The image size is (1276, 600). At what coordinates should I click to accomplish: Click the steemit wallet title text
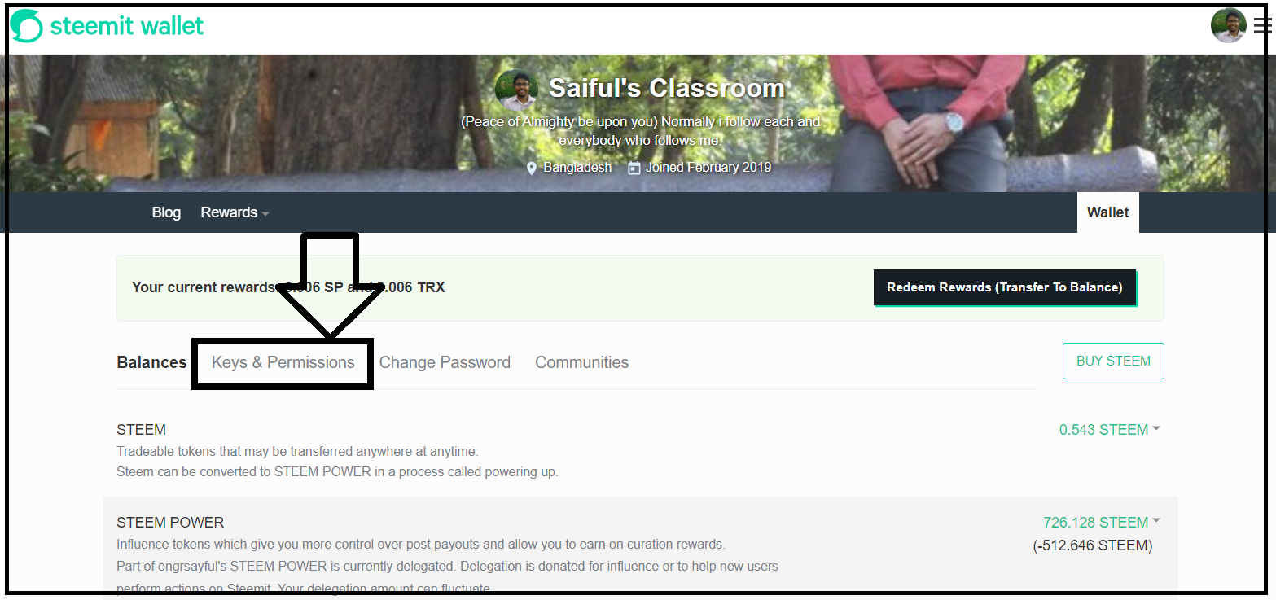click(x=127, y=26)
